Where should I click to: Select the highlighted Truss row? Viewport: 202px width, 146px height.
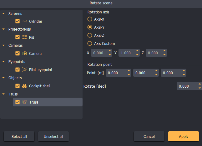coord(48,102)
